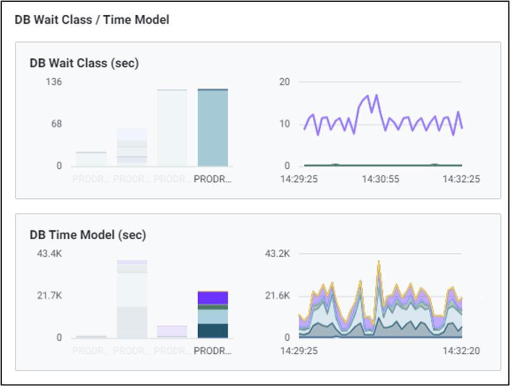
Task: Click the DB Time Model (sec) panel title
Action: [87, 235]
